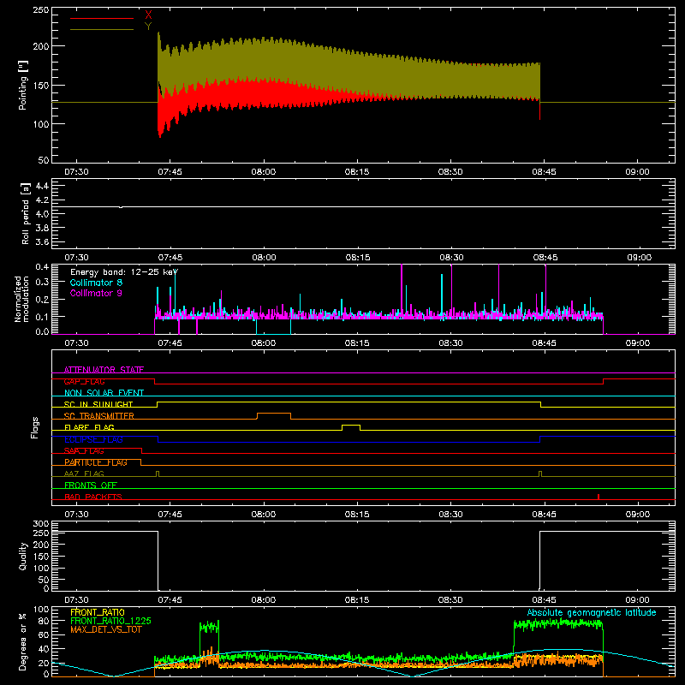This screenshot has width=685, height=685.
Task: Click the BAD_PACKETS flag label
Action: [x=93, y=497]
